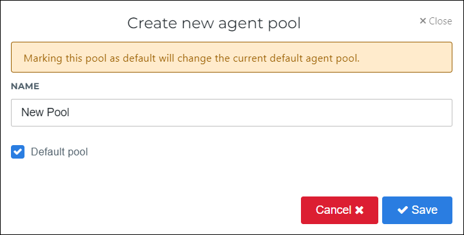Screen dimensions: 464x235
Task: Click the warning text 'Marking this pool as default'
Action: tap(88, 58)
